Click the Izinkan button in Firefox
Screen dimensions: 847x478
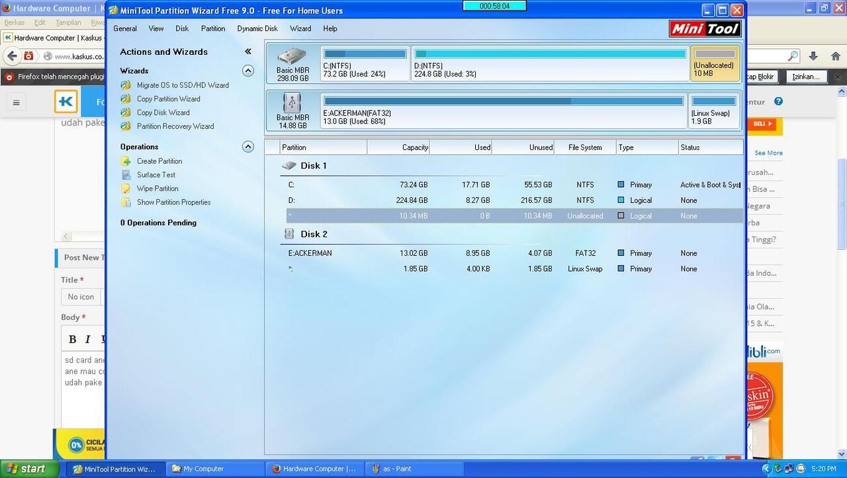[807, 77]
